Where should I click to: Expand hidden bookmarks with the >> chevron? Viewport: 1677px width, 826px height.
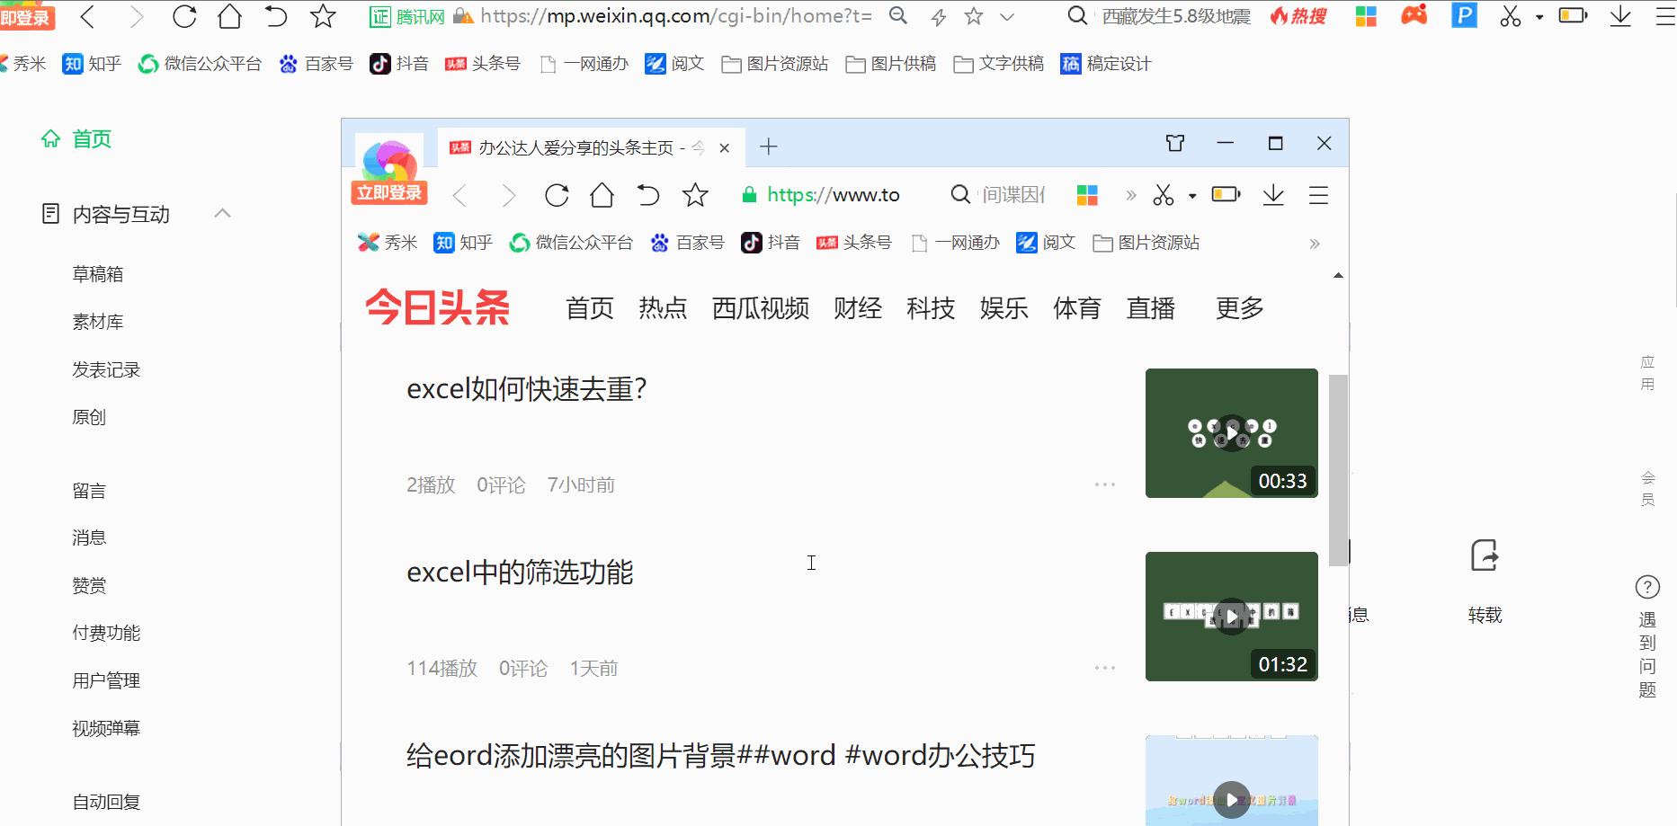pos(1314,243)
